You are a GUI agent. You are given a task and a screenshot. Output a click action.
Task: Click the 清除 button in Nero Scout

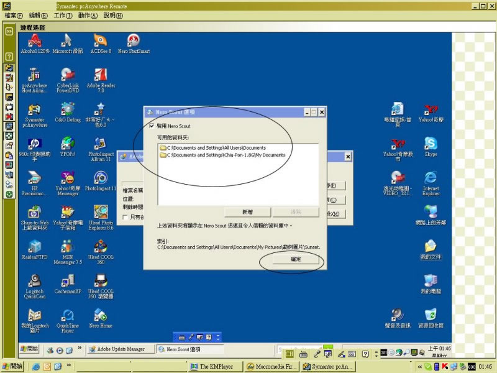click(x=296, y=212)
